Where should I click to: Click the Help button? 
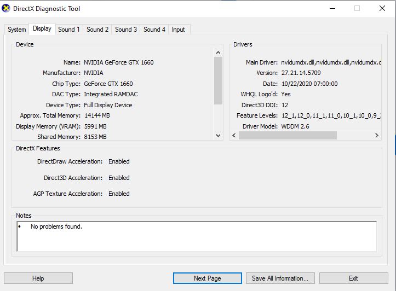click(38, 278)
